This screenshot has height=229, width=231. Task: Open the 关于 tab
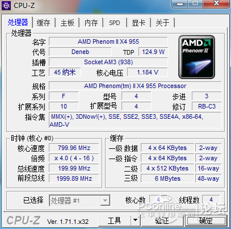(162, 23)
